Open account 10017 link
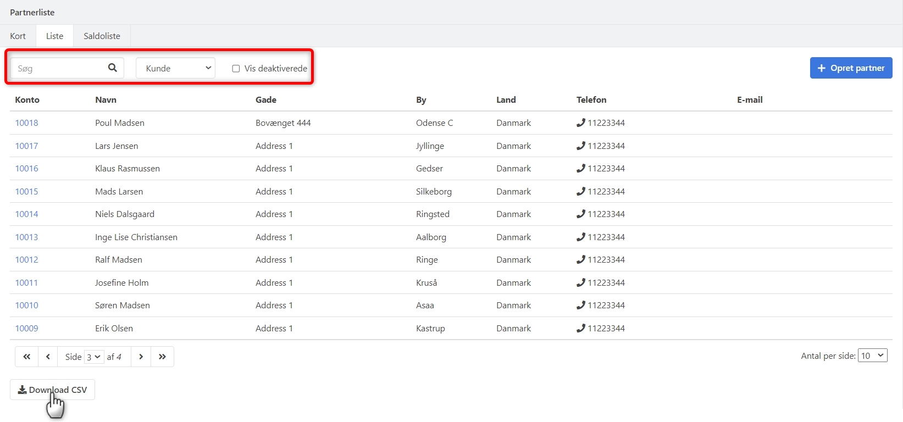The image size is (903, 422). (x=26, y=146)
